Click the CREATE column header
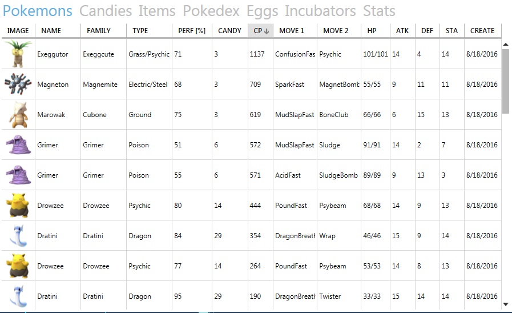Screen dimensions: 512x313 click(x=482, y=31)
